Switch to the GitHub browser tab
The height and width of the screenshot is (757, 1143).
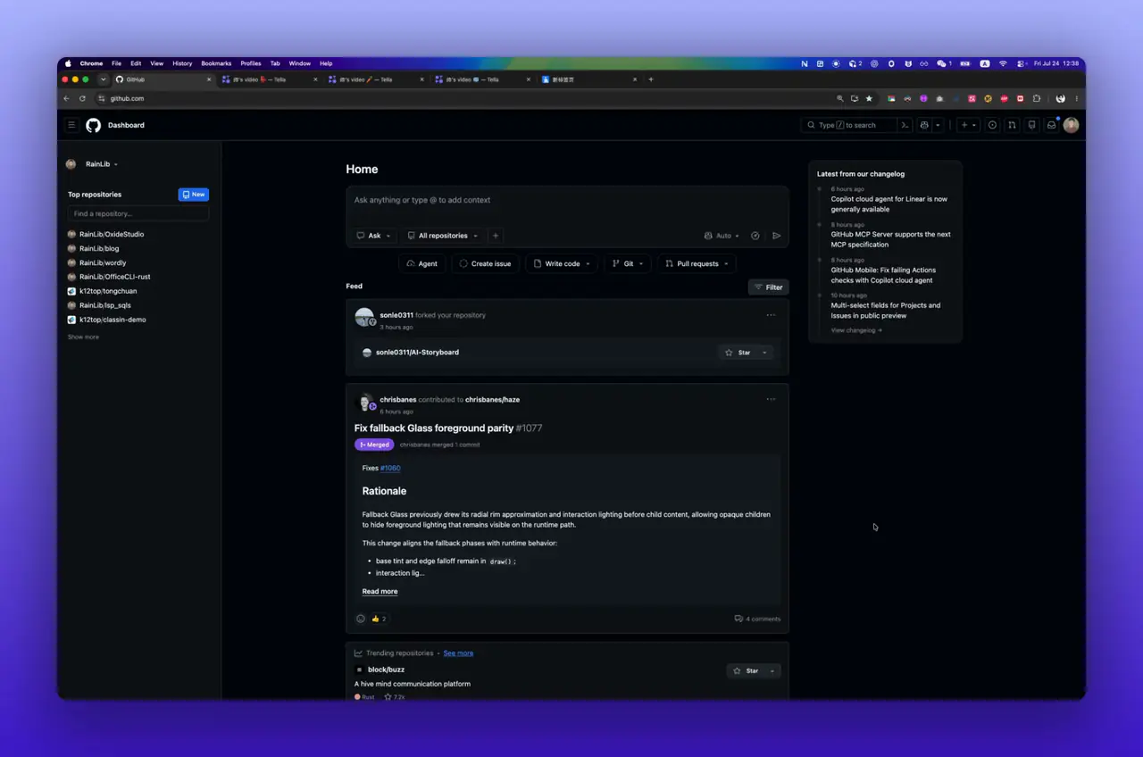163,79
